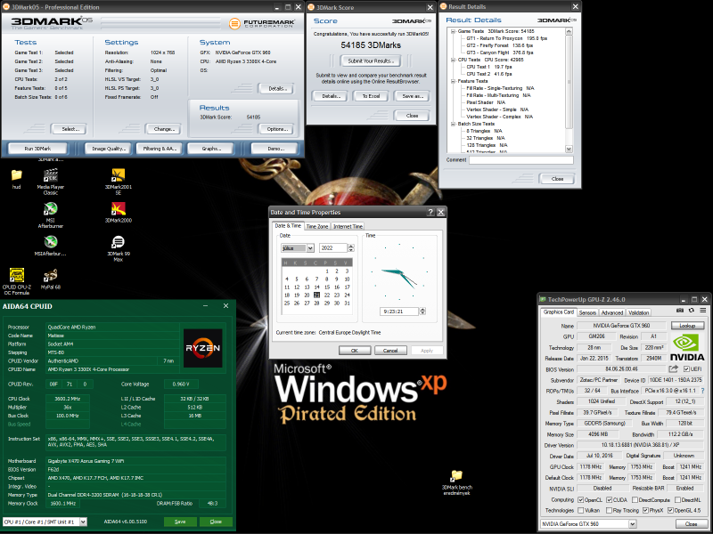Click the Comment input field
The height and width of the screenshot is (534, 713).
click(x=521, y=160)
